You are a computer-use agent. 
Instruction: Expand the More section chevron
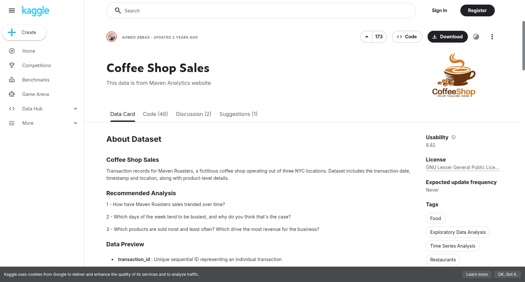point(75,123)
